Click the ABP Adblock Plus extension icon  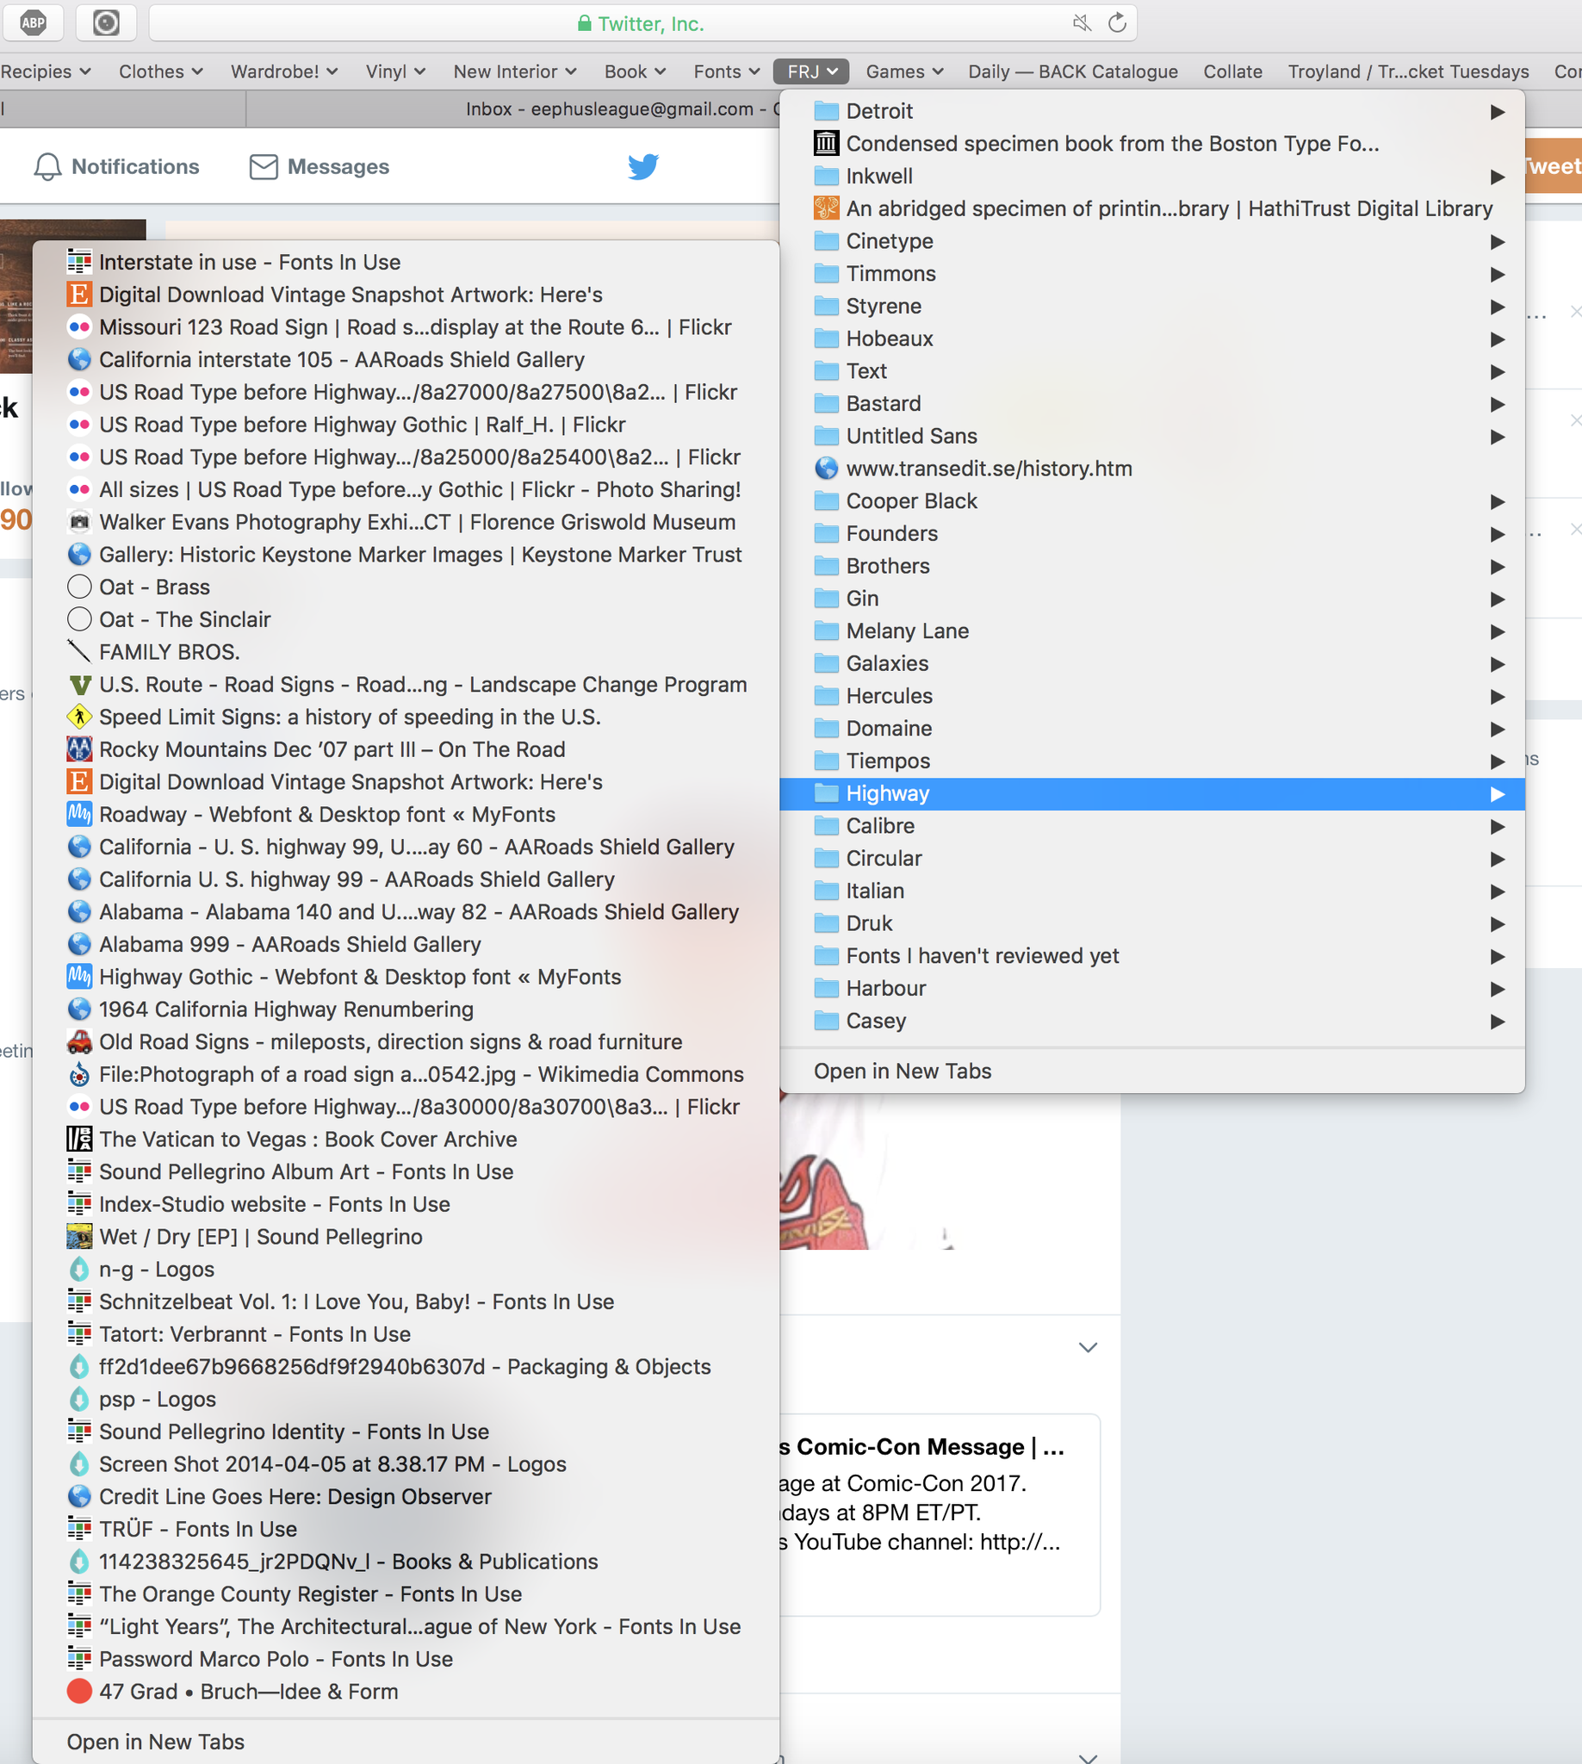pos(33,22)
